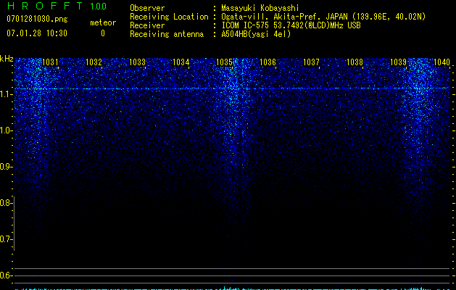Click the 1037 time marker
This screenshot has height=290, width=456.
pyautogui.click(x=311, y=62)
